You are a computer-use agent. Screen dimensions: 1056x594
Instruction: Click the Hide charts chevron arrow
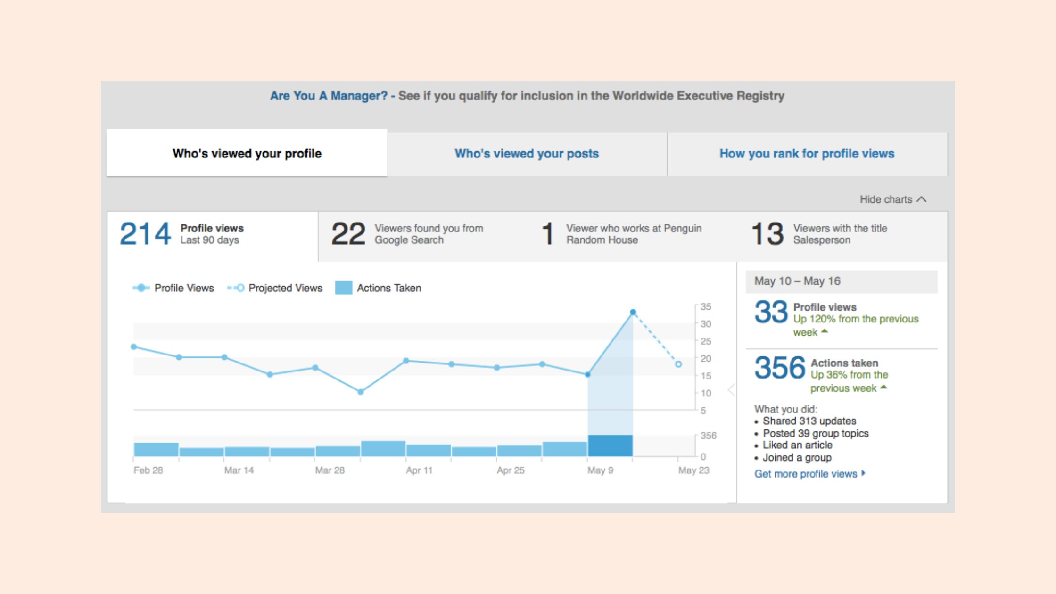coord(921,199)
